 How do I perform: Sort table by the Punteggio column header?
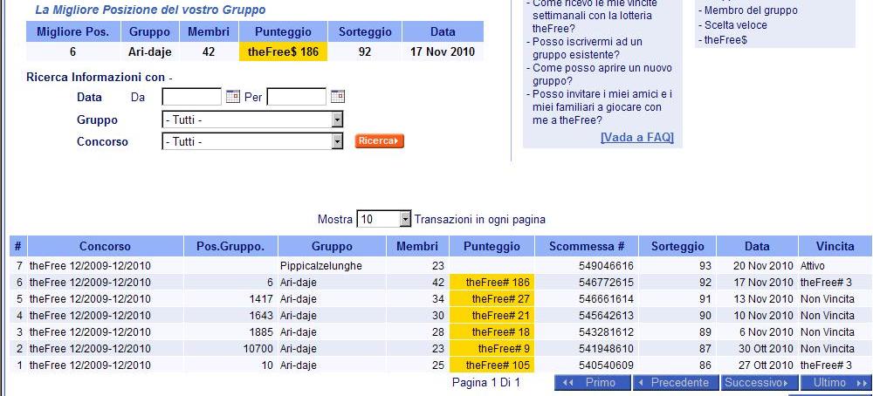(491, 247)
